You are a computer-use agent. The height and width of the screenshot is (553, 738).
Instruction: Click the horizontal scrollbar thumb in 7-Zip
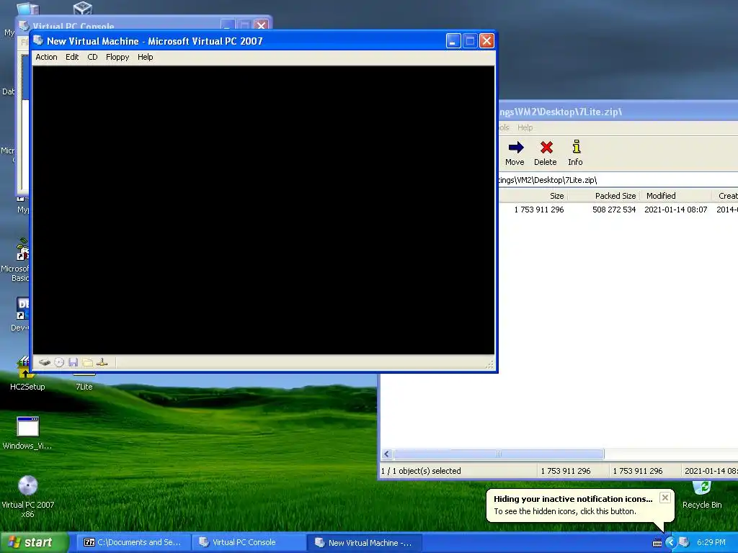[x=499, y=454]
